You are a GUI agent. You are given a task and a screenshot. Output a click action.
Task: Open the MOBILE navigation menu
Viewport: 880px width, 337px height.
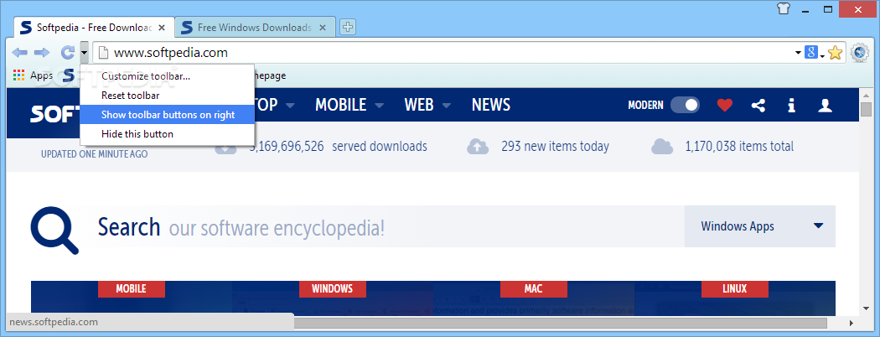[349, 105]
